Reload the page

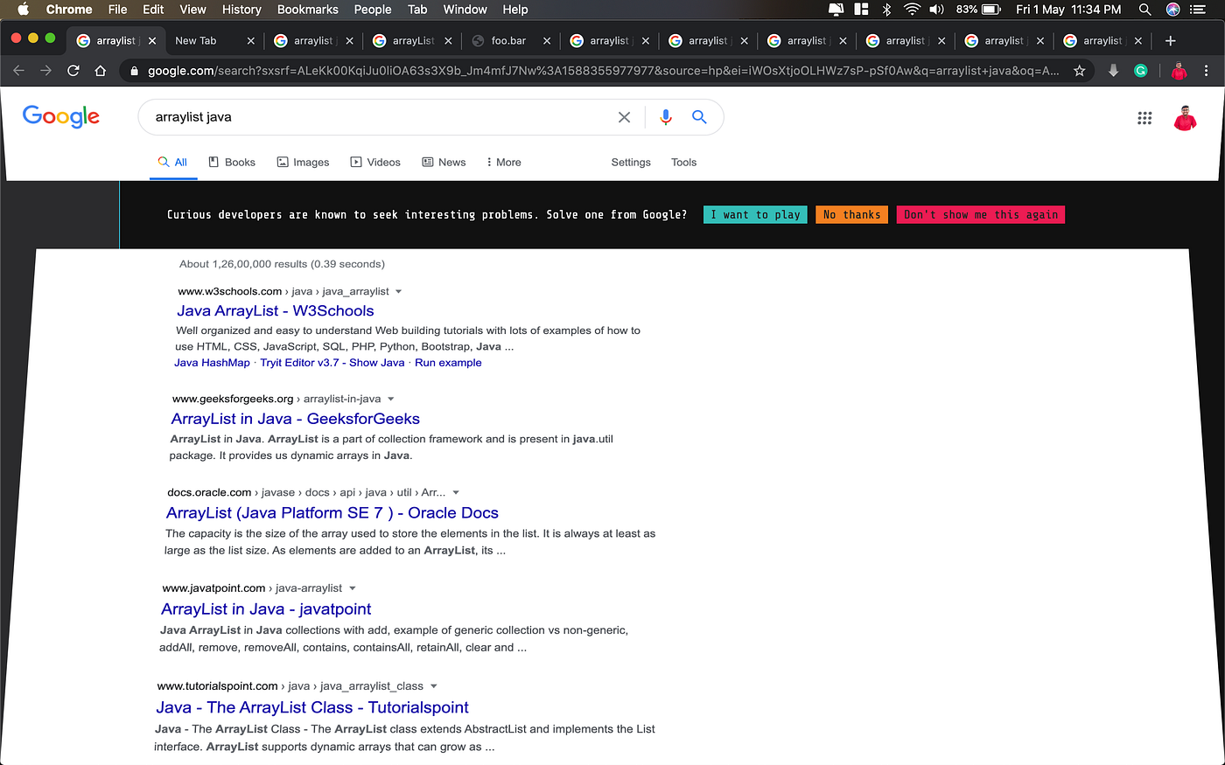73,71
